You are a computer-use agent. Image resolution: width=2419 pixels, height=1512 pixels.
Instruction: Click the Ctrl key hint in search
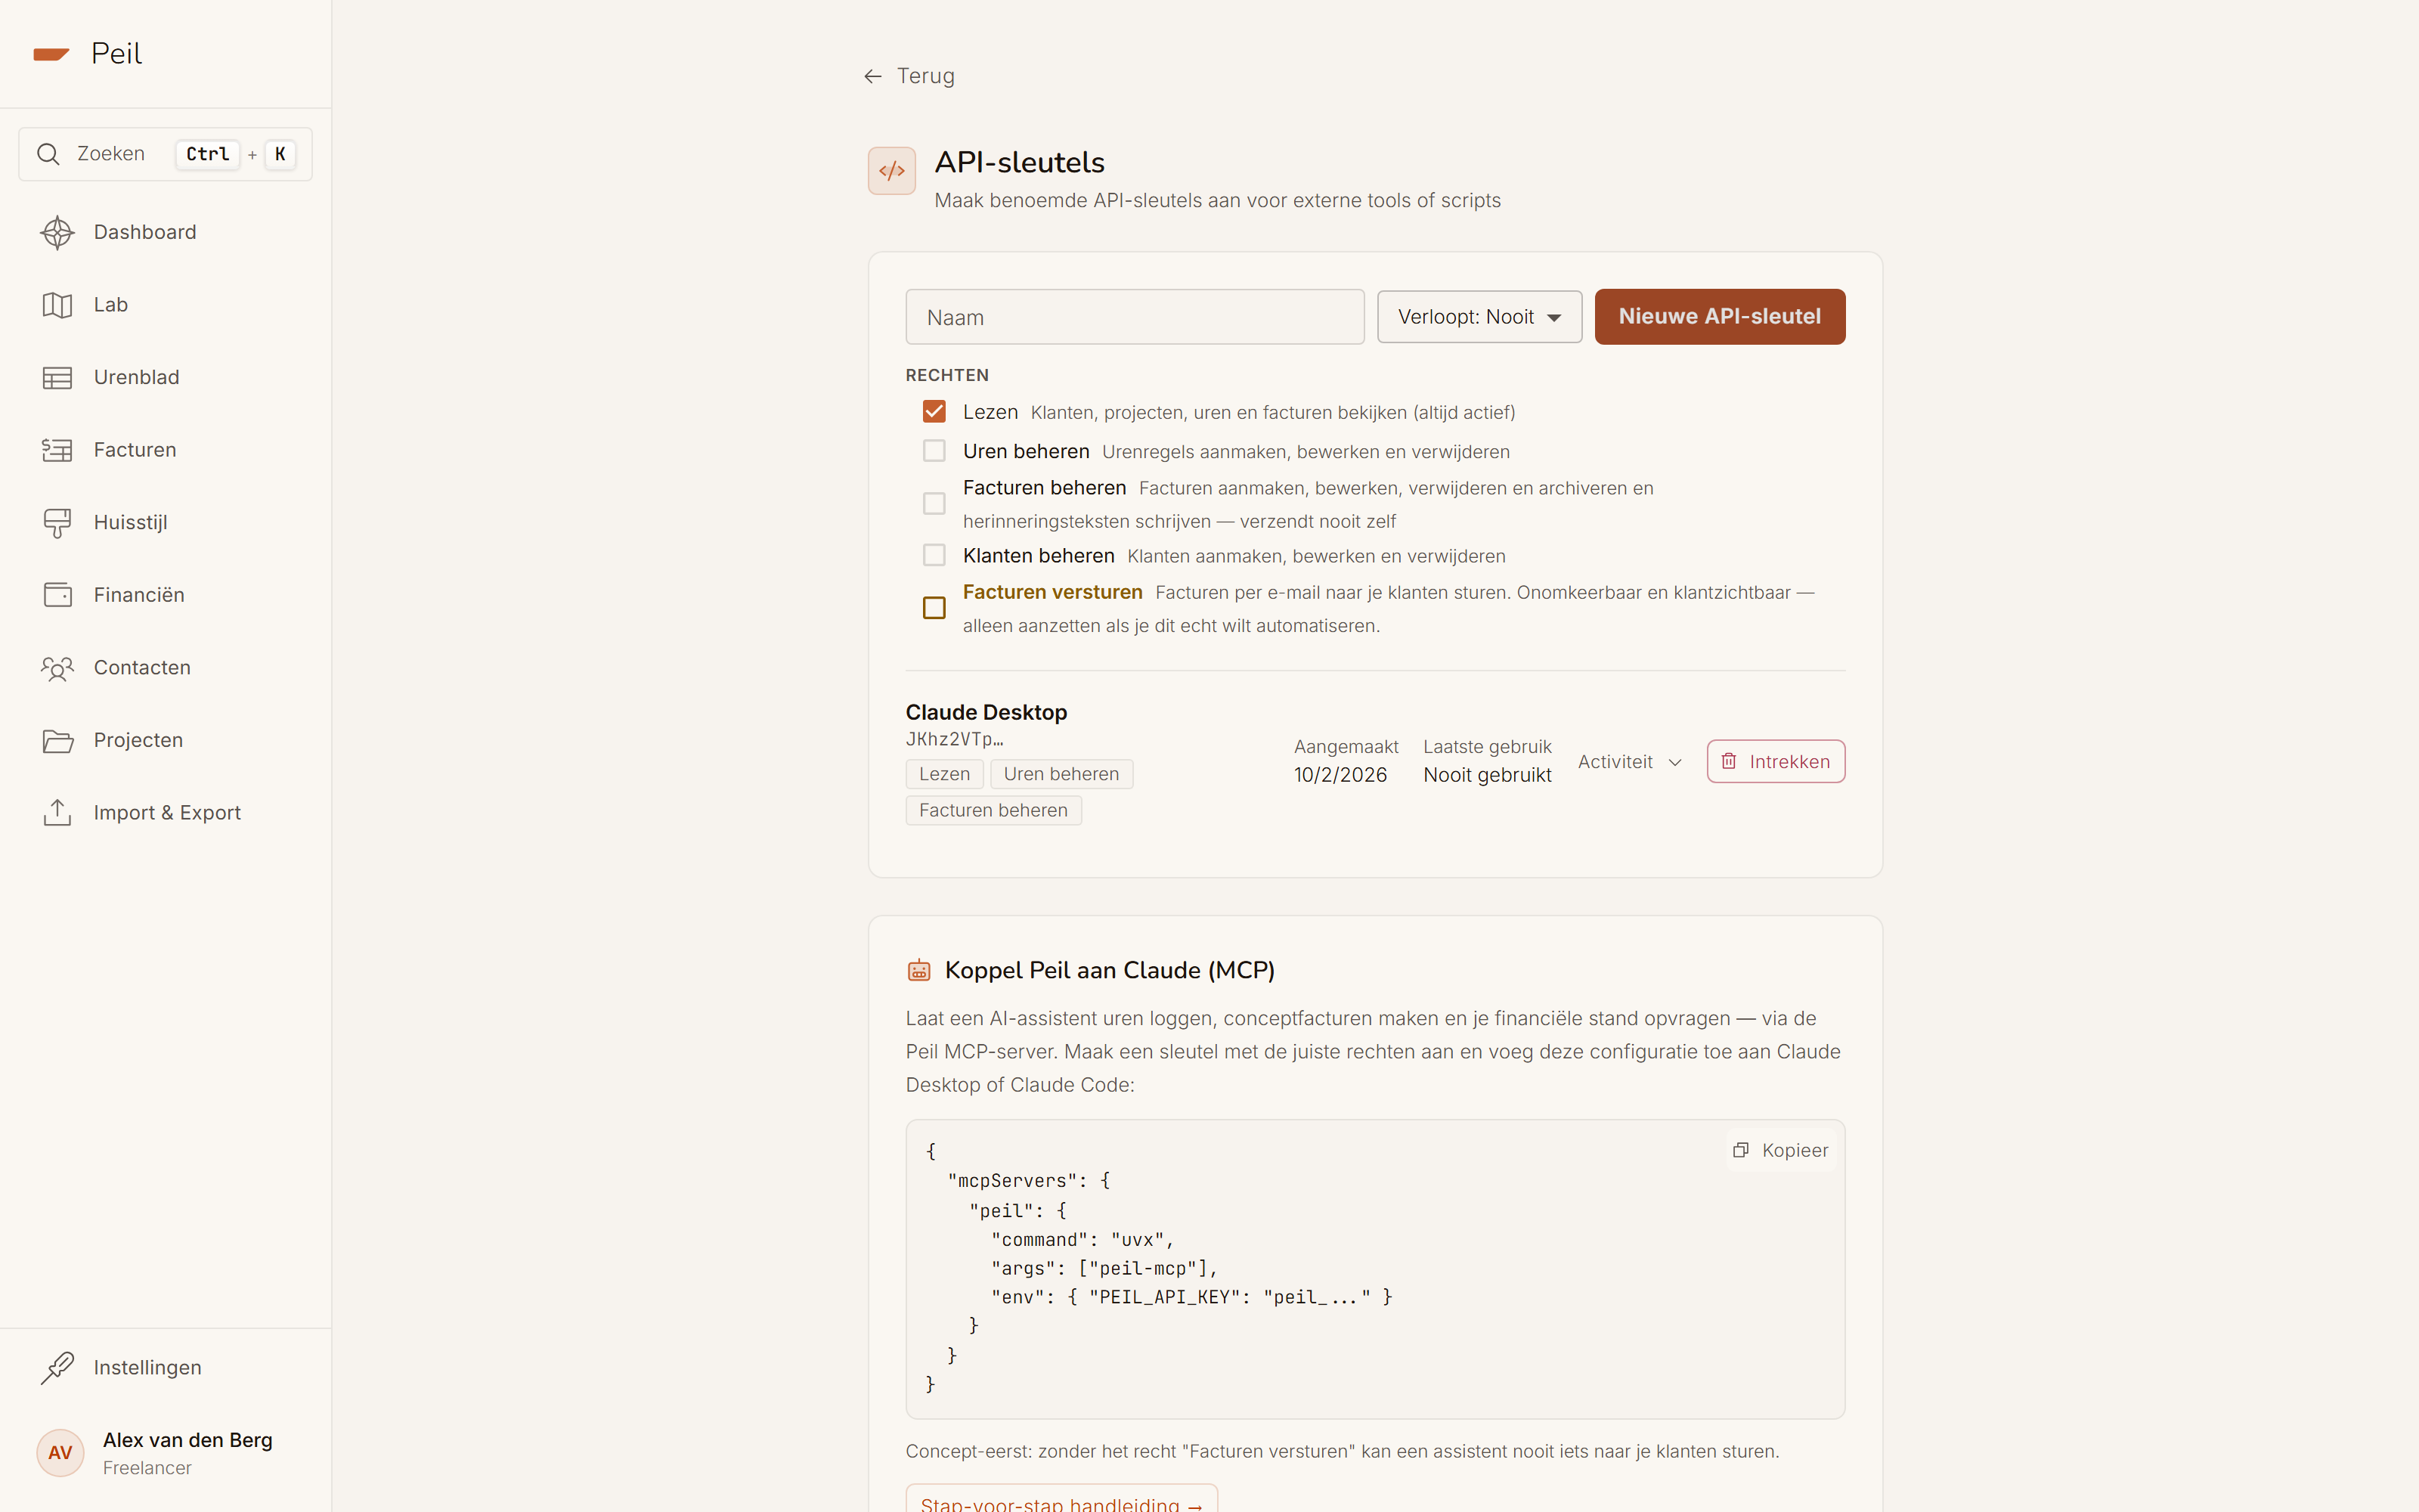click(x=208, y=154)
